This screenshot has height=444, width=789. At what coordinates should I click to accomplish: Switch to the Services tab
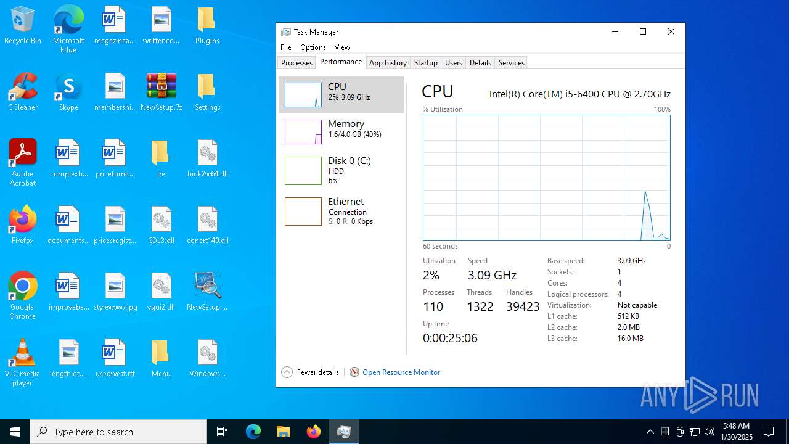tap(512, 63)
